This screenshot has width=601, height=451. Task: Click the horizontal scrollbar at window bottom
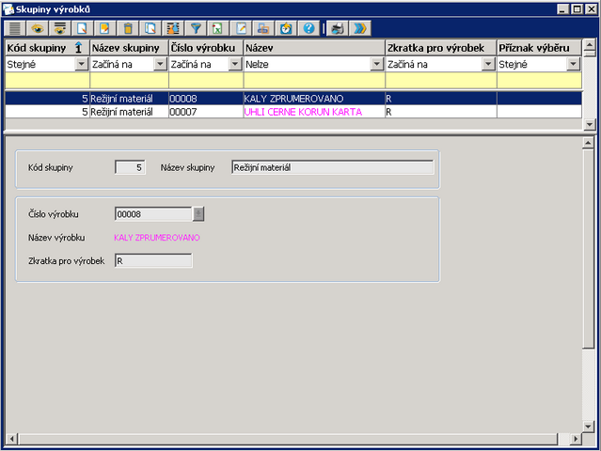pyautogui.click(x=292, y=440)
